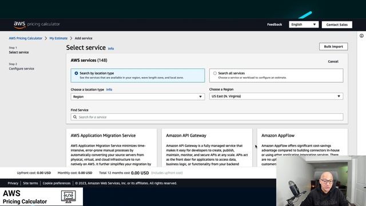Screen dimensions: 366x206
Task: Open the info panel icon at right edge
Action: tap(361, 35)
